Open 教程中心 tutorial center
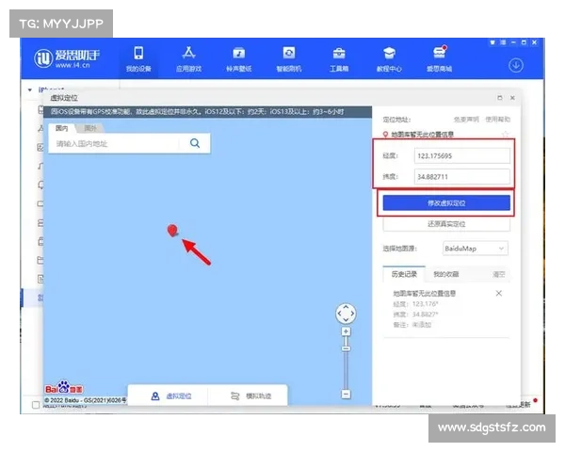Viewport: 565px width, 452px height. click(389, 59)
